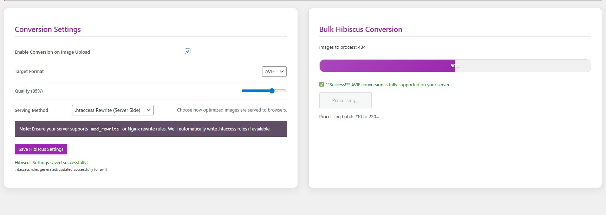Image resolution: width=606 pixels, height=215 pixels.
Task: Open the Target Format AVIF dropdown
Action: (x=274, y=72)
